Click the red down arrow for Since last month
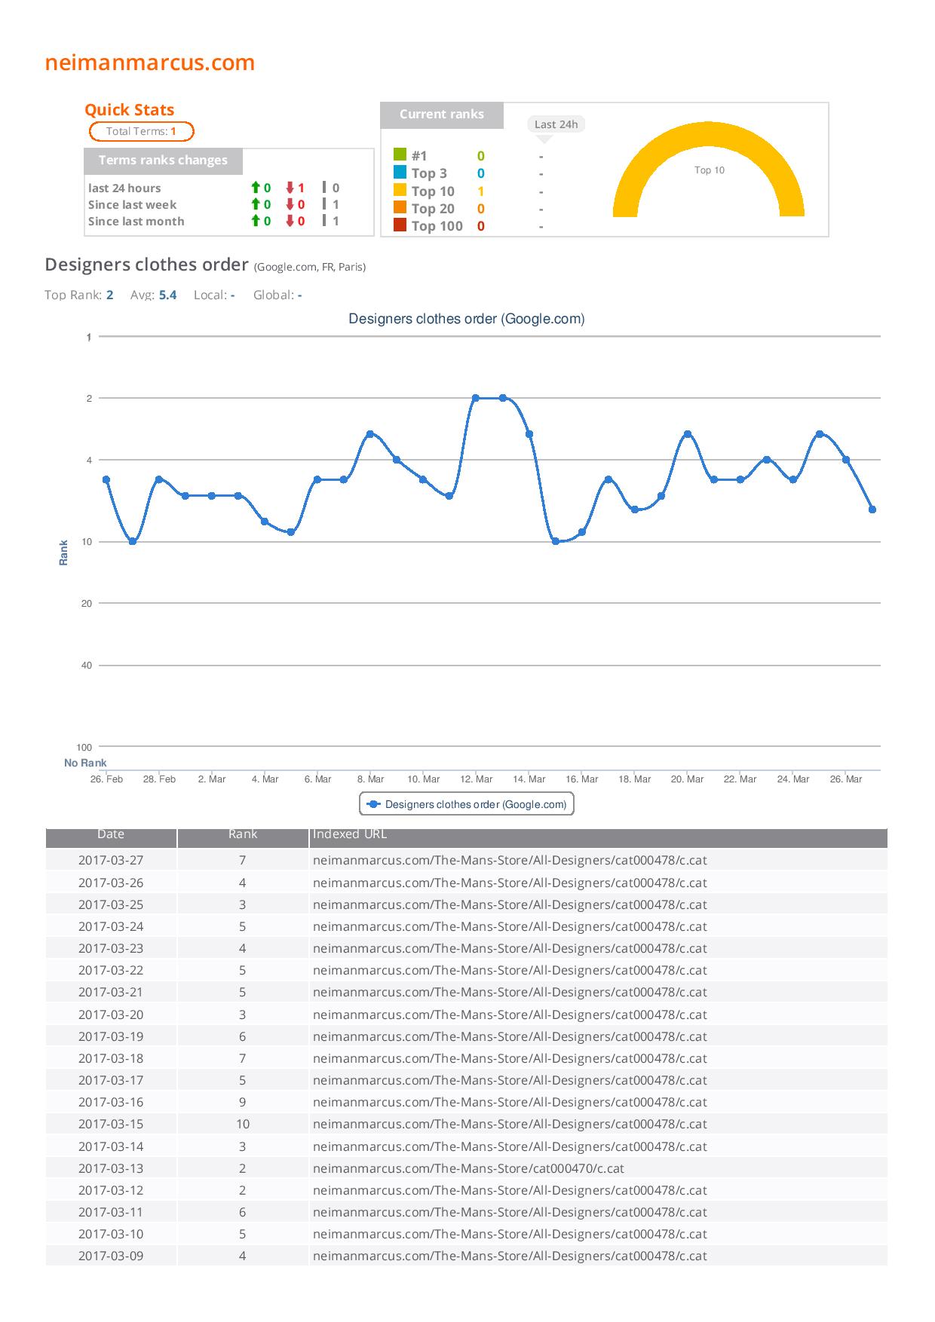 [290, 221]
